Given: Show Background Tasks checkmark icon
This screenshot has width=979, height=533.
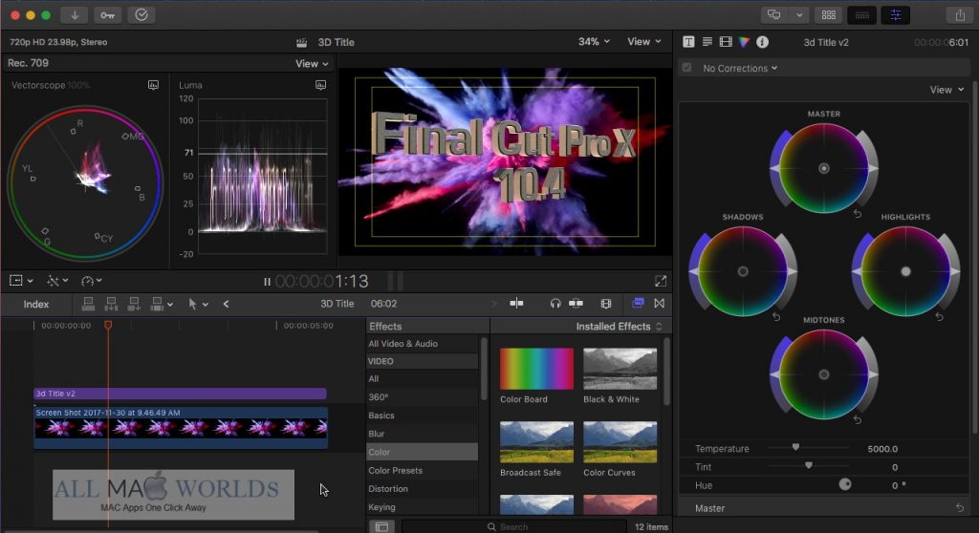Looking at the screenshot, I should click(x=141, y=15).
